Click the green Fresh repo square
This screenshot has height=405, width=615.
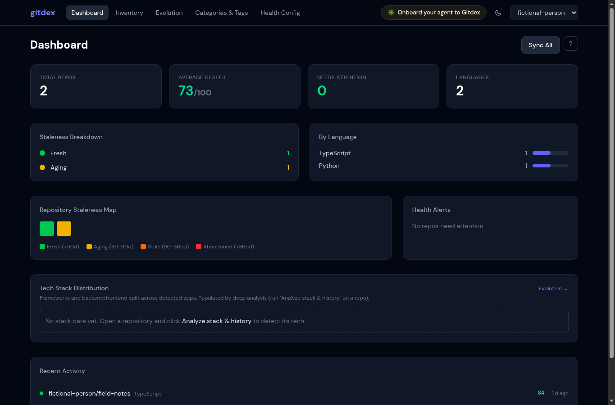(47, 229)
